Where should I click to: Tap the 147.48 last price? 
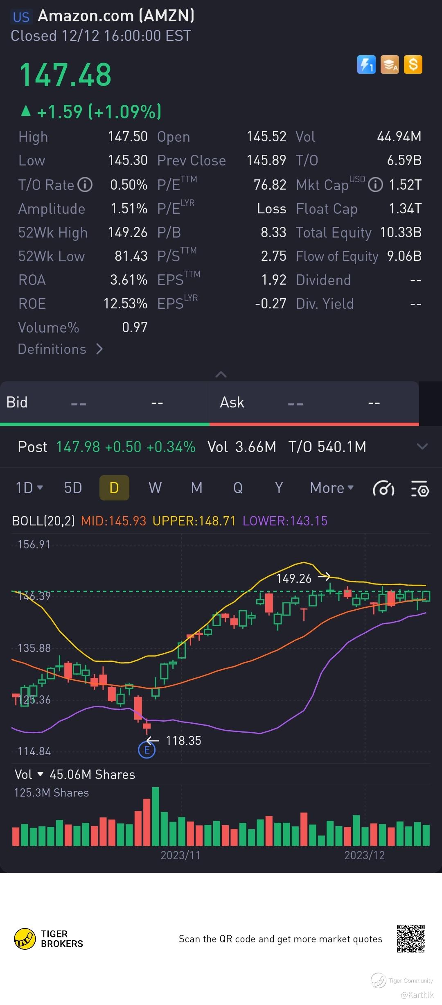(65, 75)
